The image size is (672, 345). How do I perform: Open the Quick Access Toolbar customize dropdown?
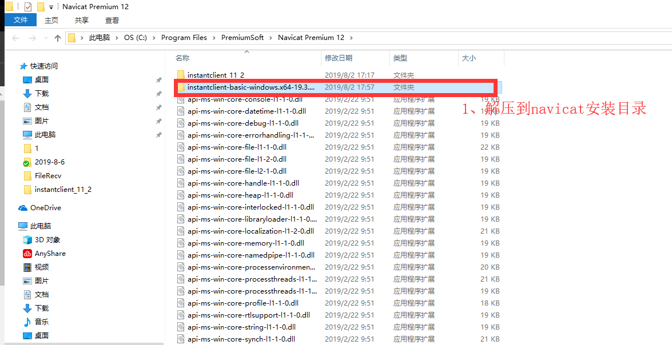pos(50,7)
